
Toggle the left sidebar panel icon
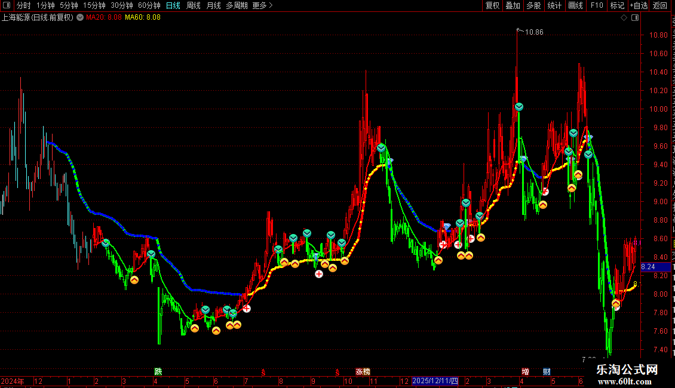point(7,5)
